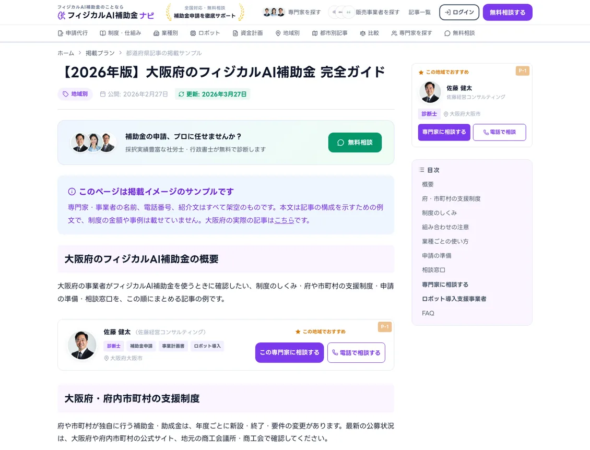Click the phone icon in sidebar 電話で相談 button
This screenshot has height=450, width=590.
(486, 132)
